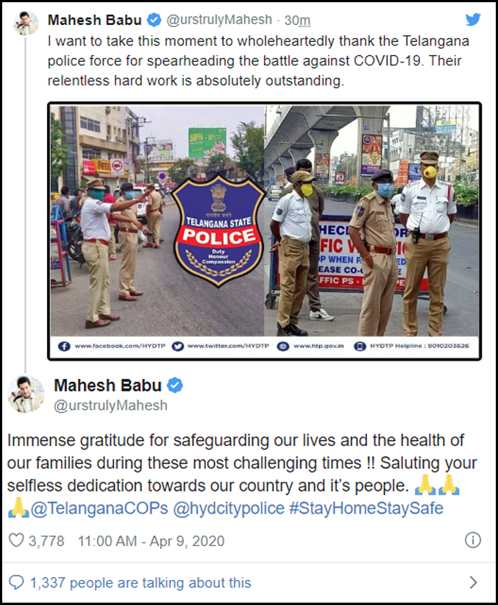498x605 pixels.
Task: Click the 11:00 AM - Apr 9, 2020 date
Action: coord(152,541)
